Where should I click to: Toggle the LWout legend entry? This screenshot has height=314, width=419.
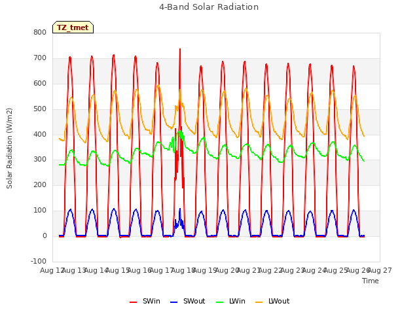coord(272,301)
